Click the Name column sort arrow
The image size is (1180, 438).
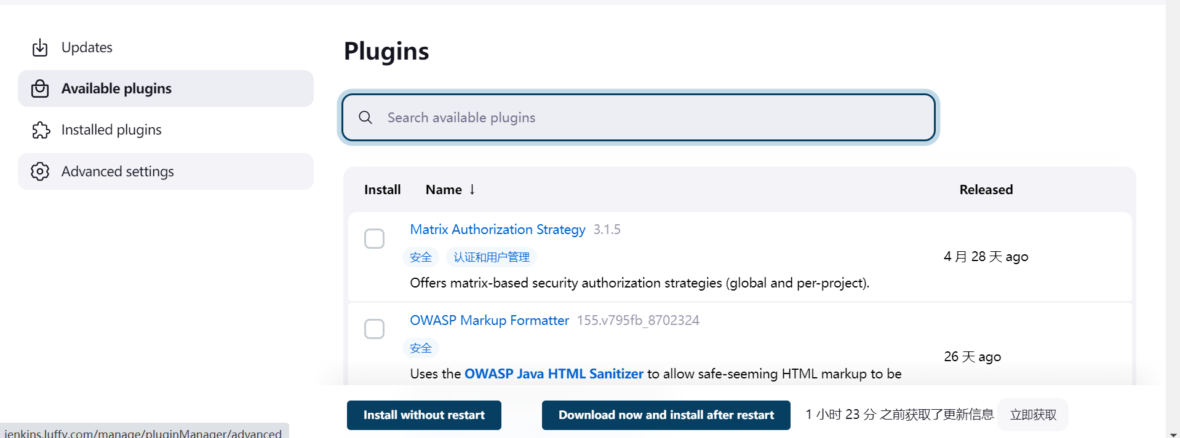(472, 189)
